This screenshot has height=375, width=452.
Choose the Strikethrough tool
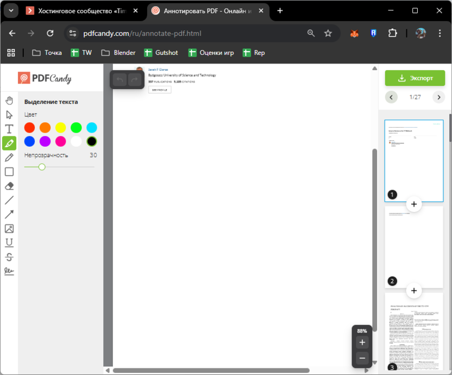(9, 257)
